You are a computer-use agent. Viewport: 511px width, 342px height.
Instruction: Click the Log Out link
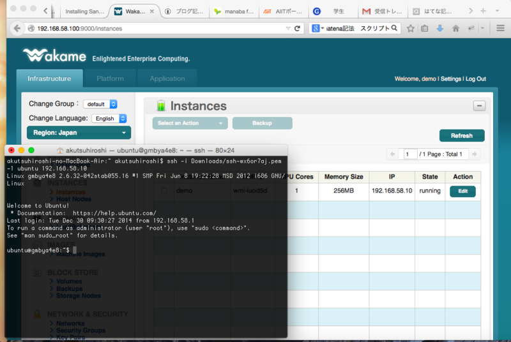click(475, 78)
